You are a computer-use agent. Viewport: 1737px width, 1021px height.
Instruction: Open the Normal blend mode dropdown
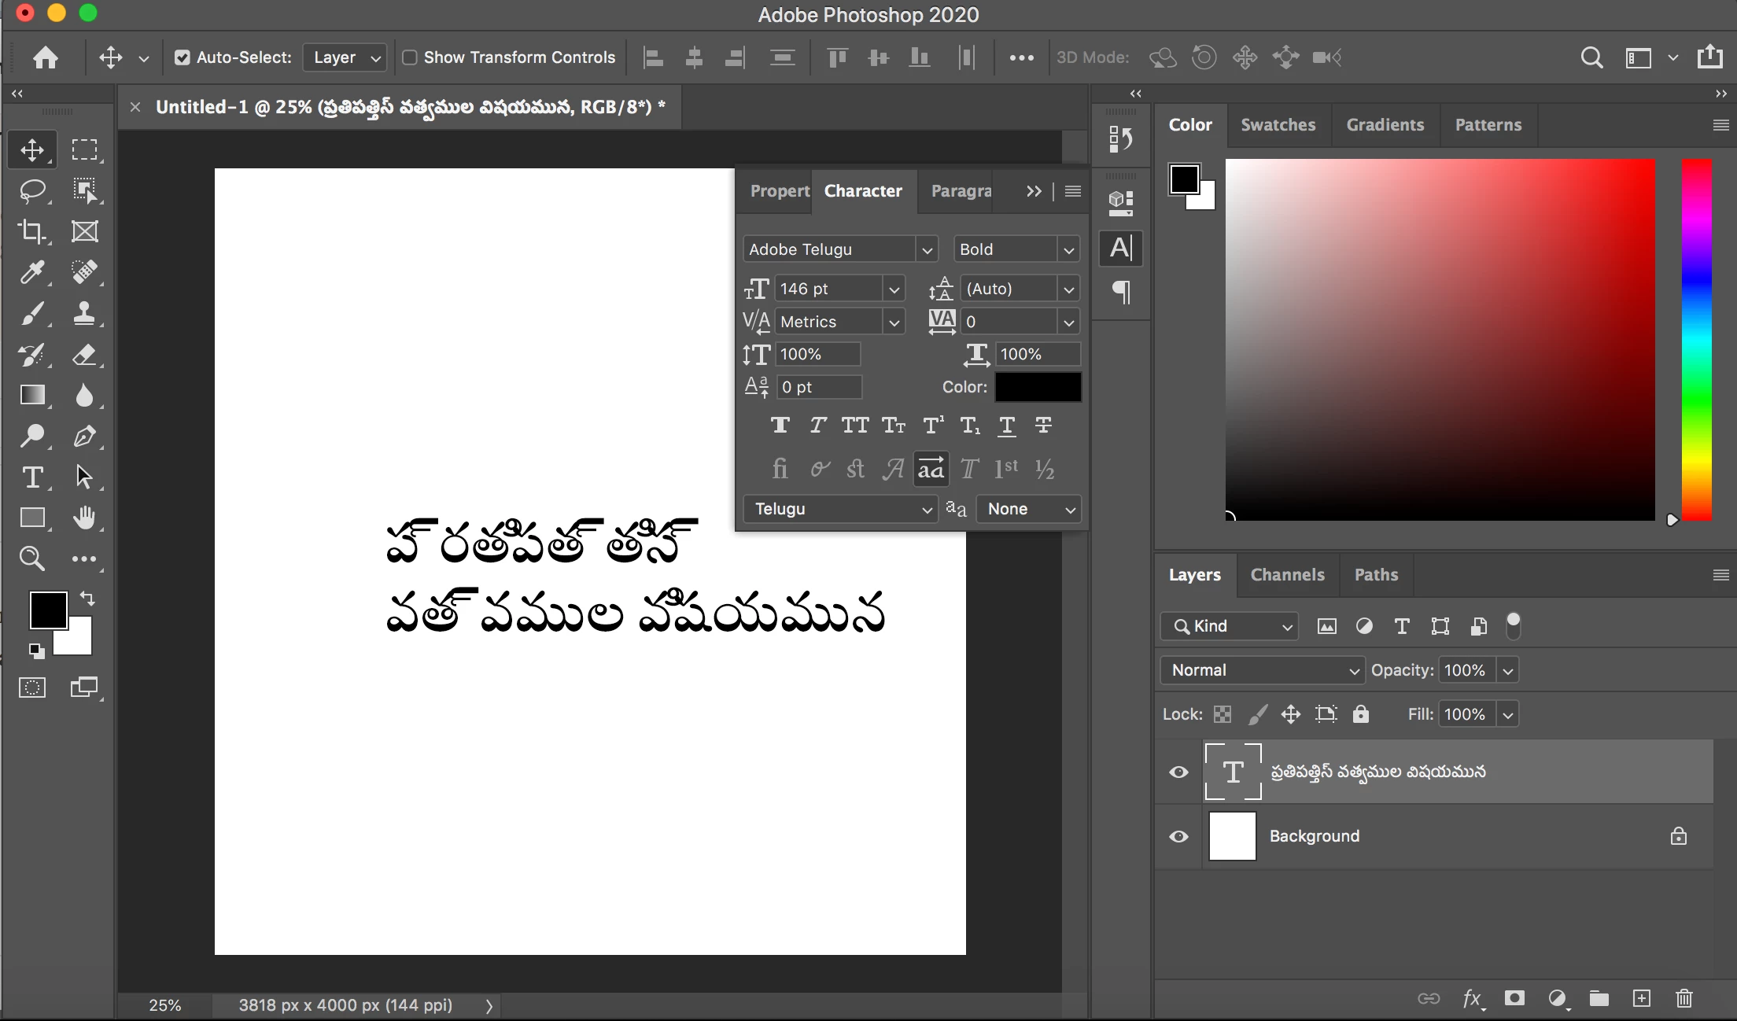1262,670
